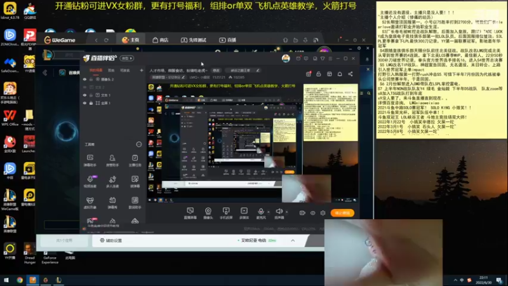Image resolution: width=508 pixels, height=286 pixels.
Task: Click the back arrow in WeGame toolbar
Action: (97, 40)
